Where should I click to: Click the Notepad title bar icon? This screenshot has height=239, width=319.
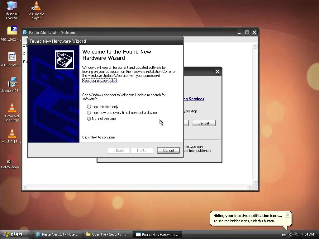(x=25, y=32)
